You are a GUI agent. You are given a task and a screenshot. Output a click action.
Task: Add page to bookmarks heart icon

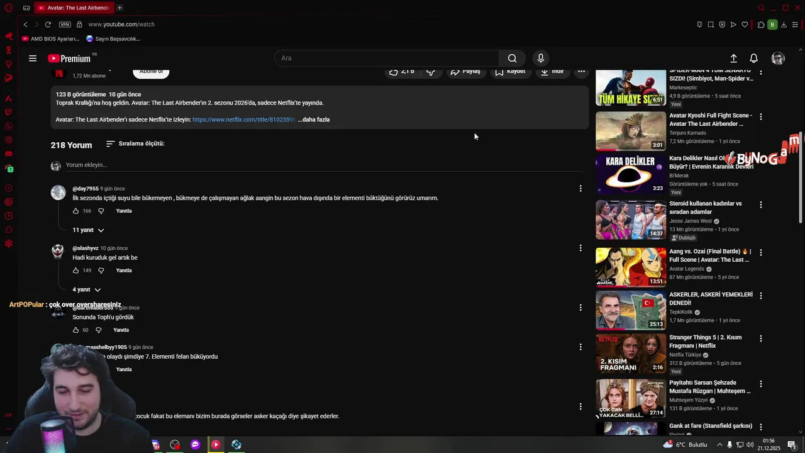point(745,25)
